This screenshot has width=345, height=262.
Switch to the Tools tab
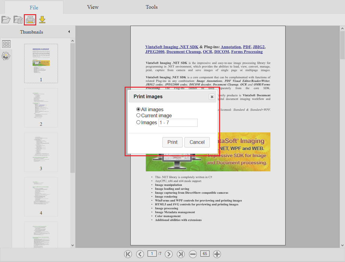tap(152, 7)
